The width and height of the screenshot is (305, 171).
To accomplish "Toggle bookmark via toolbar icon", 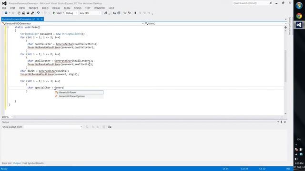I will coord(135,13).
